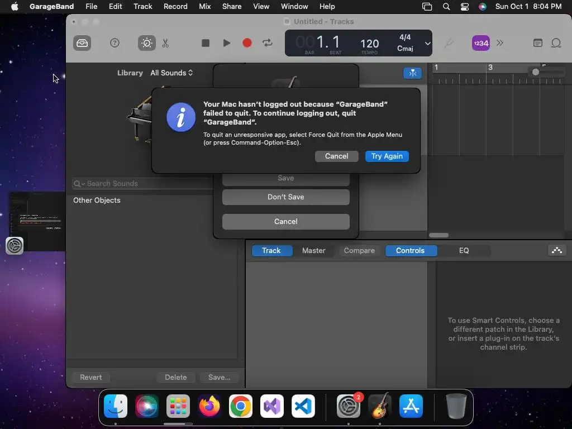Open Spotlight search in menu bar
The image size is (572, 429).
pyautogui.click(x=446, y=7)
